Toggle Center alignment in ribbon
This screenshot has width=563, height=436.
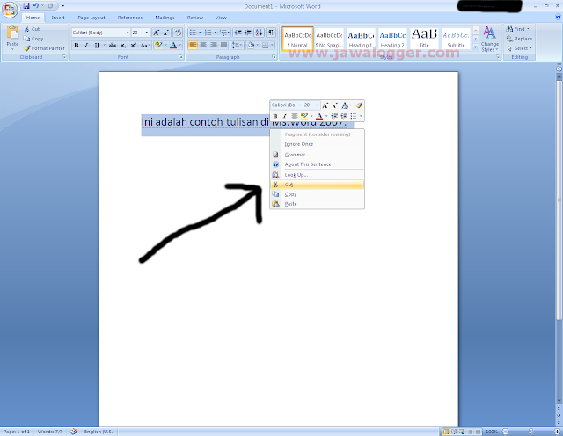coord(203,45)
